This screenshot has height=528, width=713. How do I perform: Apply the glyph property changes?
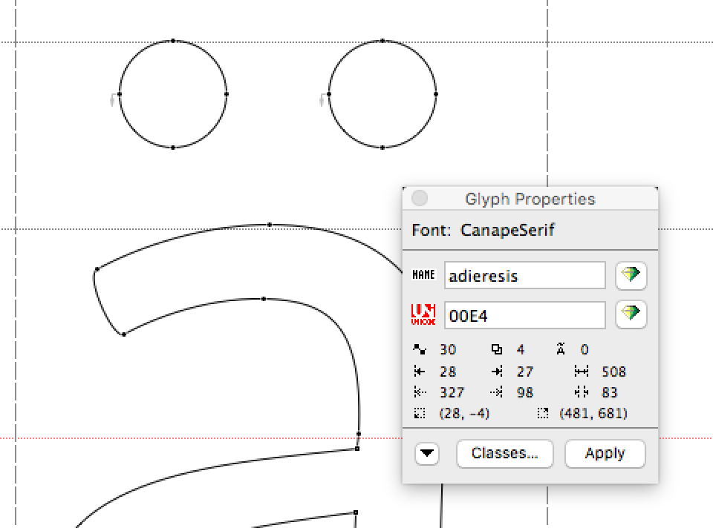(x=605, y=453)
